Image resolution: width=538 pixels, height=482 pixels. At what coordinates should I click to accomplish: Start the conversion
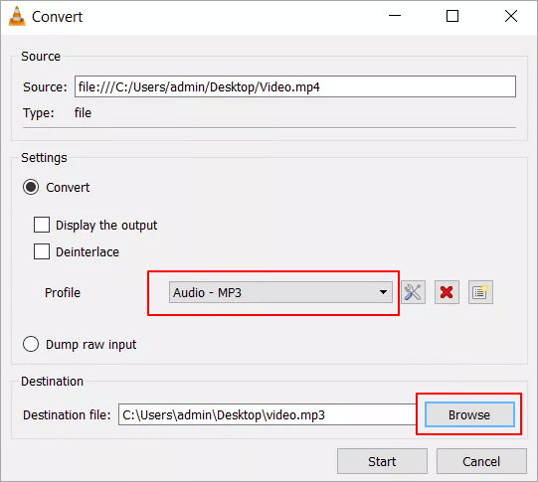click(382, 461)
